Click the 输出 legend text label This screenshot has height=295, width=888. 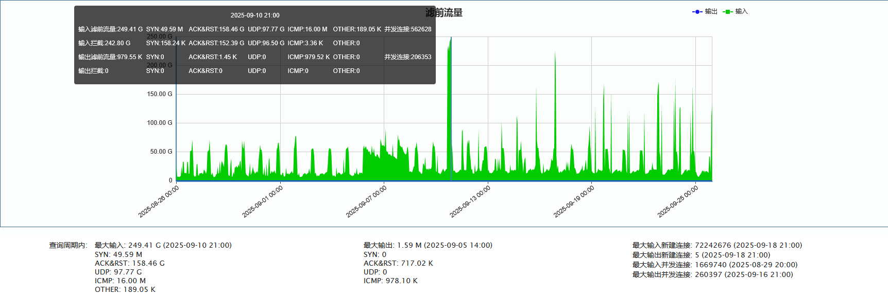[x=711, y=11]
